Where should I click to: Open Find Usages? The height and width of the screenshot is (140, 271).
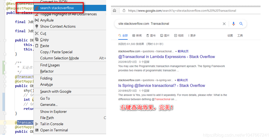(50, 65)
